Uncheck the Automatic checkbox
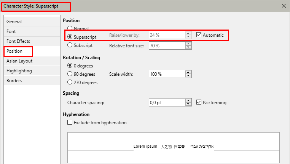The height and width of the screenshot is (164, 290). coord(199,35)
